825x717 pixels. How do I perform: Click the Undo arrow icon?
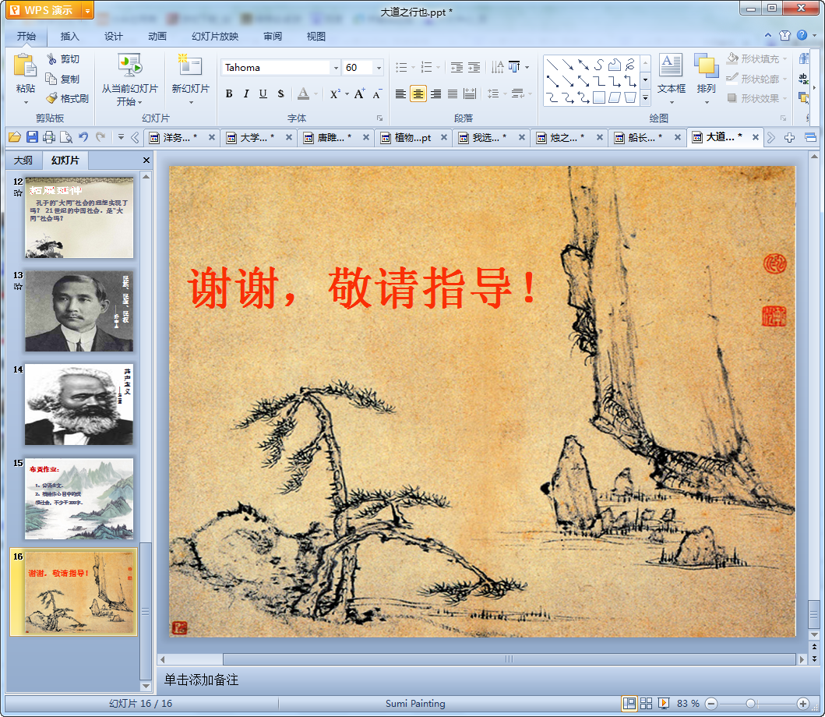click(83, 137)
